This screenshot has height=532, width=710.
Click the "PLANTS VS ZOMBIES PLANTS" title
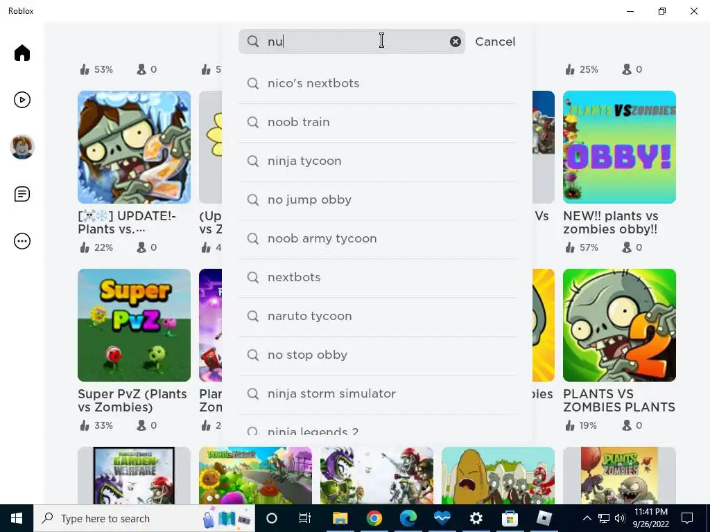[x=619, y=400]
